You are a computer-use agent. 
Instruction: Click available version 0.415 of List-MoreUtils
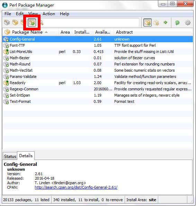(x=98, y=52)
